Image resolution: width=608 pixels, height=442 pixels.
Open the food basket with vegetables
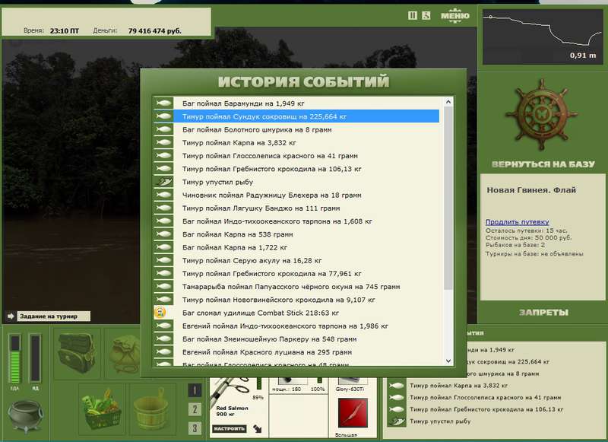(x=101, y=409)
